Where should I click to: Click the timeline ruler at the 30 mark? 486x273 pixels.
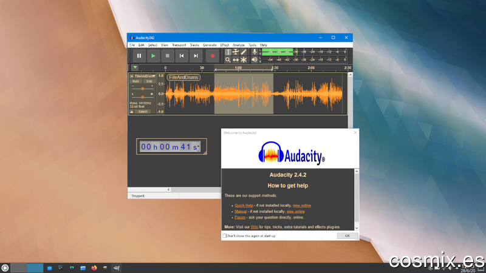pyautogui.click(x=202, y=68)
